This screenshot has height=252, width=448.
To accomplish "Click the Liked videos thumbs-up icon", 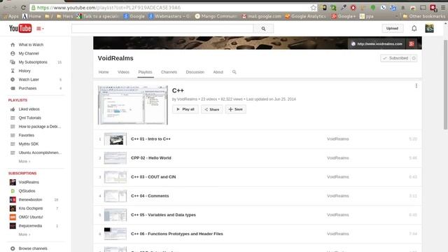I will pos(13,109).
